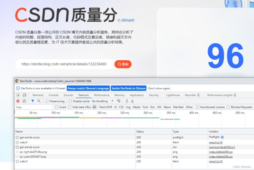254x170 pixels.
Task: Filter by Media type
Action: tap(136, 107)
